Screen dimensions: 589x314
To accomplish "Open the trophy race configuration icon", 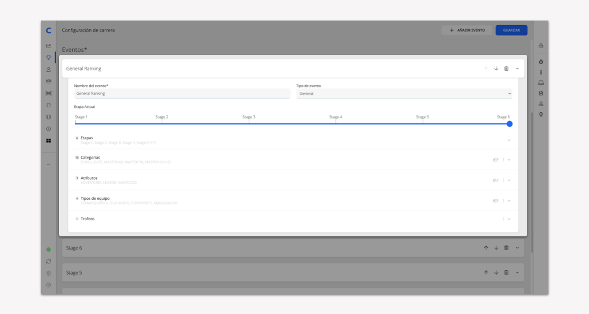I will (49, 58).
